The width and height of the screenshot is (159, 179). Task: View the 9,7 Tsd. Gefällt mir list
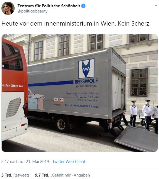[62, 175]
